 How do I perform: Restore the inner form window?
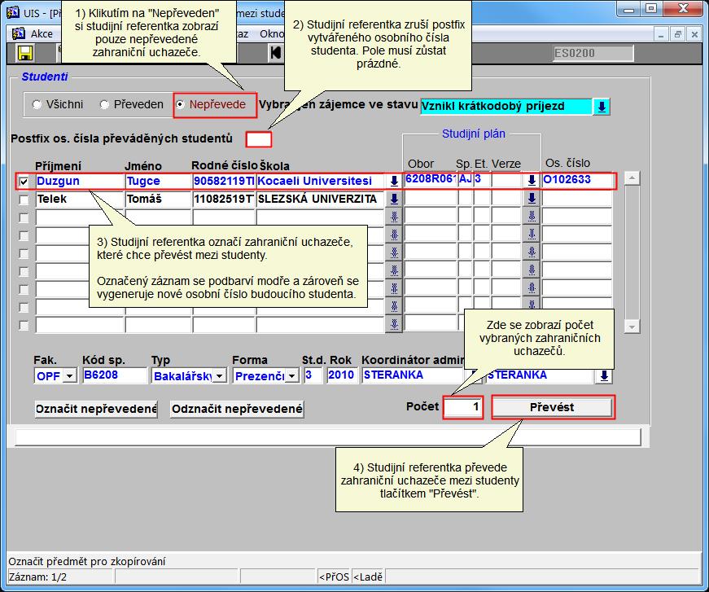[677, 34]
